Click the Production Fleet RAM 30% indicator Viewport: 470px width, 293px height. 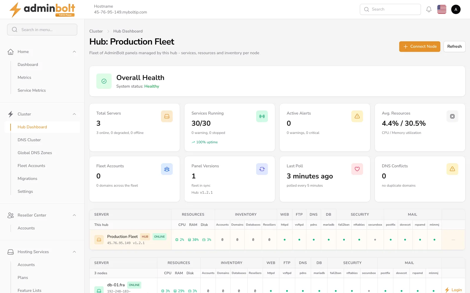[193, 240]
